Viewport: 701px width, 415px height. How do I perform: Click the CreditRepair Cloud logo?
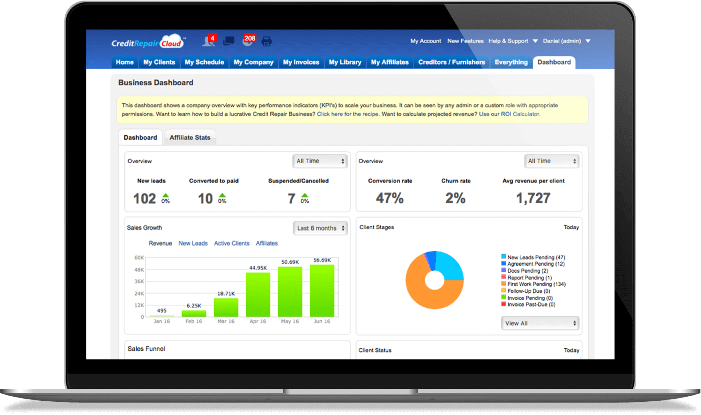pos(148,42)
